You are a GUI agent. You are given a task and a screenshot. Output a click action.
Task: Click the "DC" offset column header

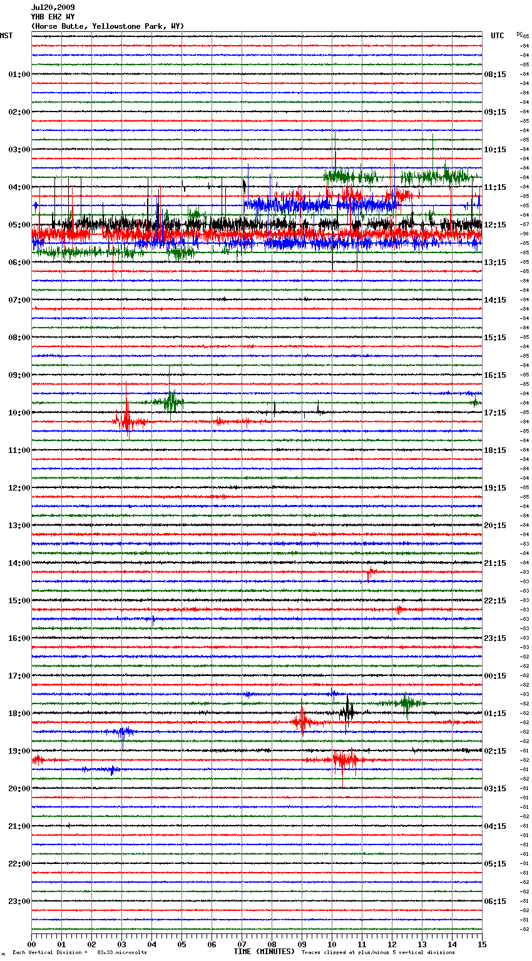pos(519,34)
